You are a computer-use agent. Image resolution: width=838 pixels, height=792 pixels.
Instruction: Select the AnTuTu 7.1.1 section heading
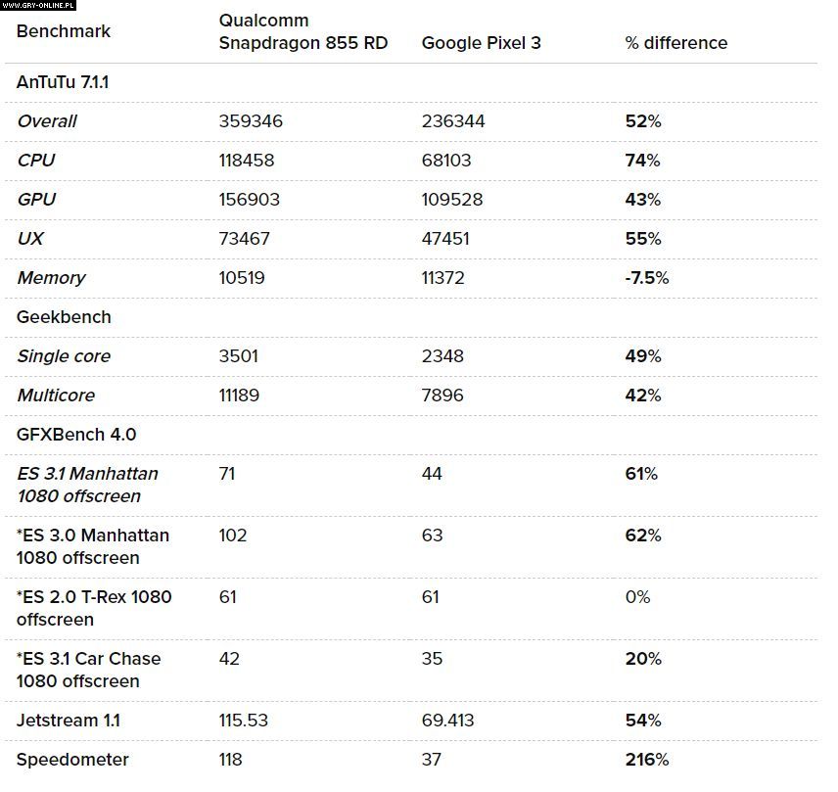(x=63, y=82)
